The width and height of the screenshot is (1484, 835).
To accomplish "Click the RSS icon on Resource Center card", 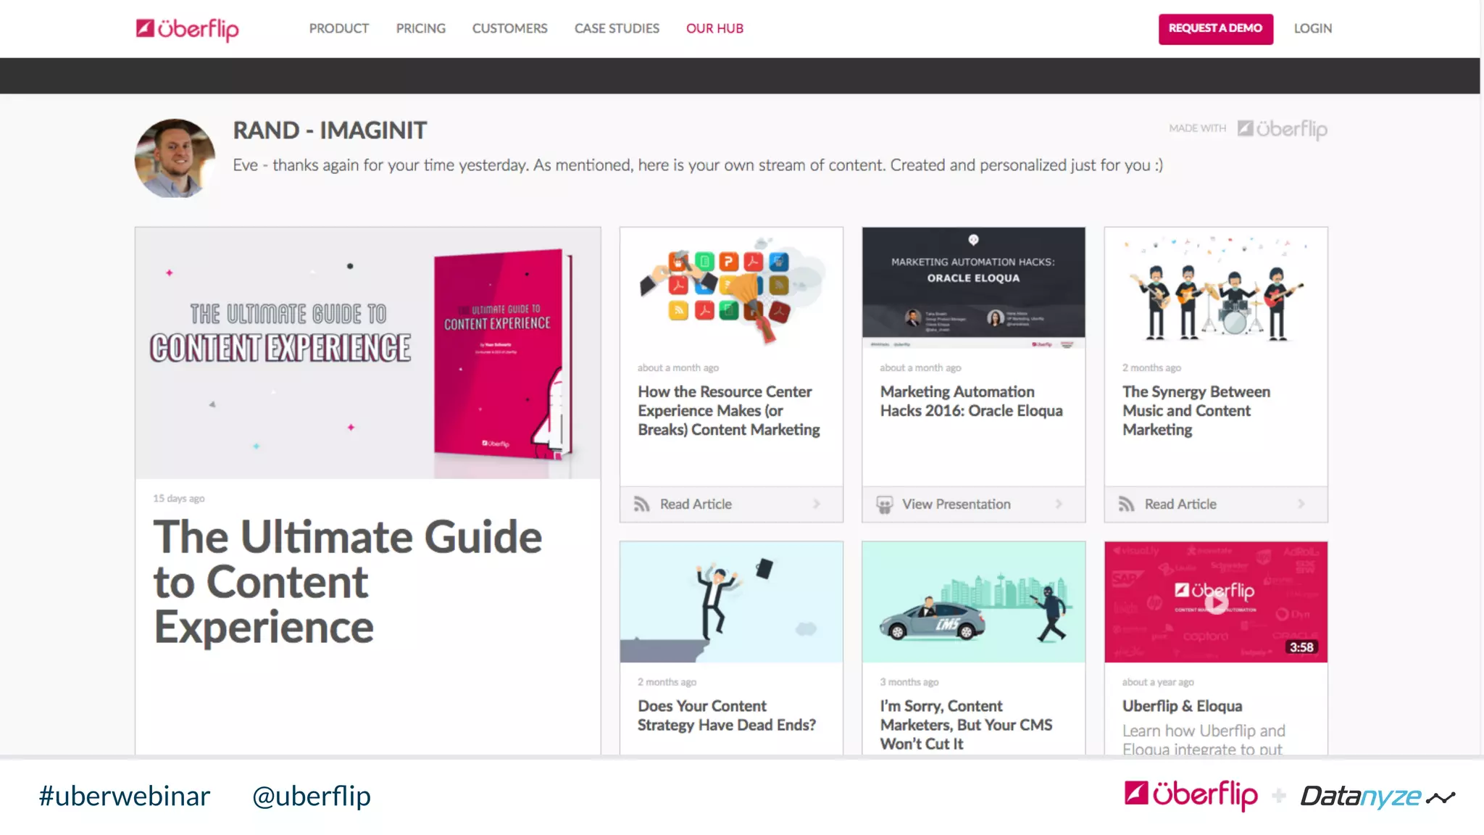I will point(641,504).
